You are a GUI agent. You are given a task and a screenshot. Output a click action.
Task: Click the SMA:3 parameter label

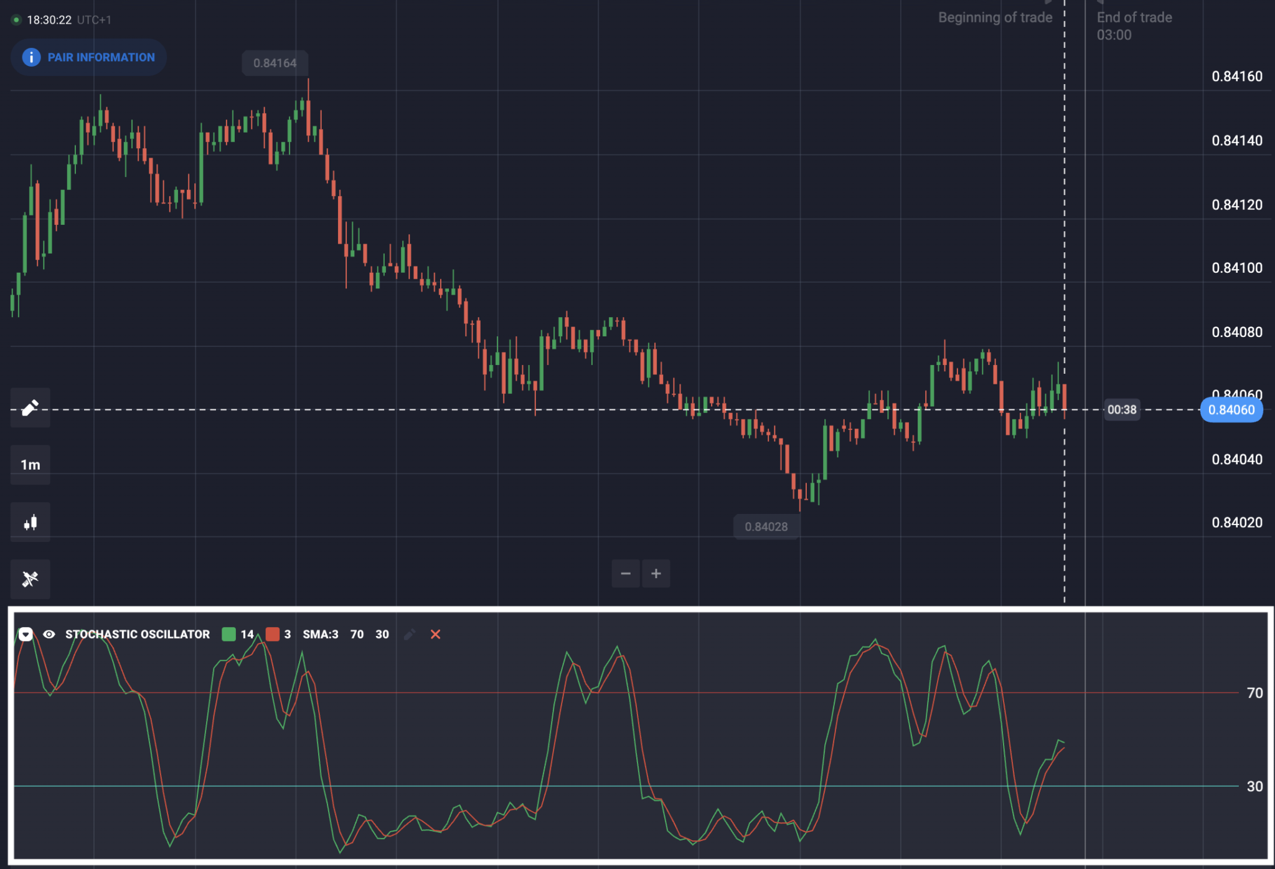coord(321,634)
